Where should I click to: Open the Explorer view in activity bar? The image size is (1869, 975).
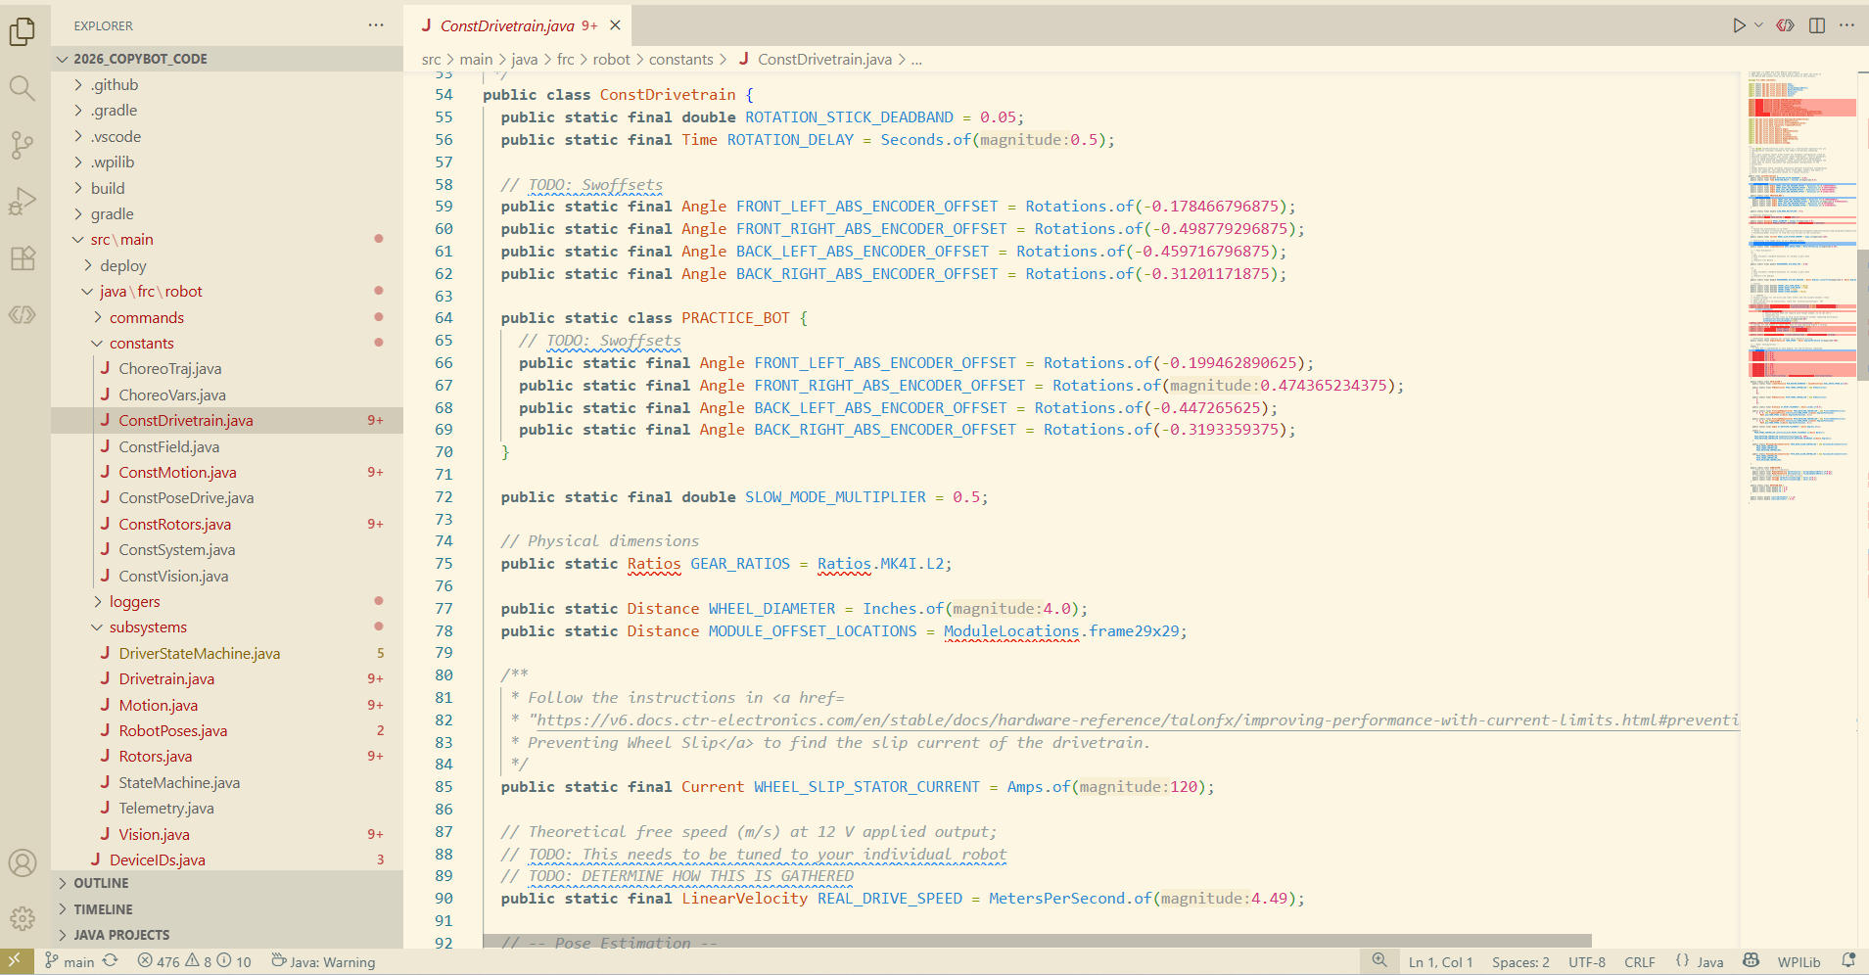tap(23, 32)
